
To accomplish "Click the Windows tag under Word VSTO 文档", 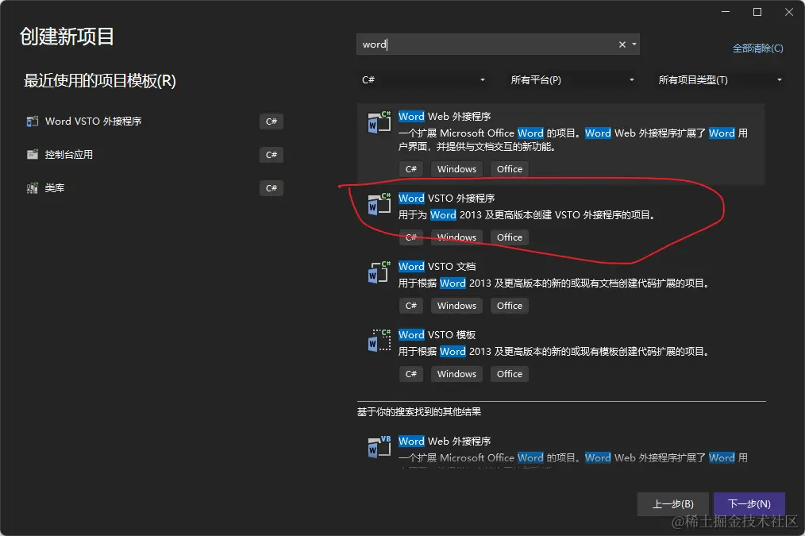I will click(x=457, y=306).
